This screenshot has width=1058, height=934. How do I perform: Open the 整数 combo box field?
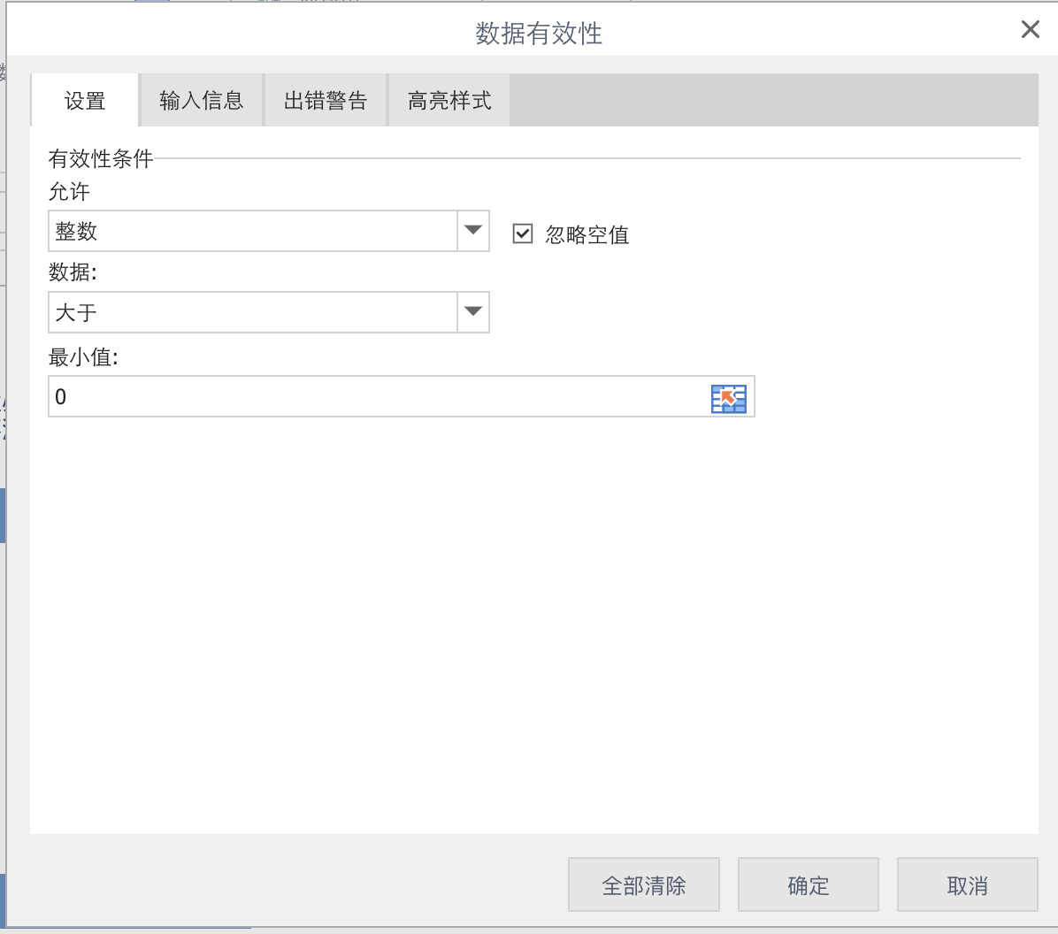[253, 231]
